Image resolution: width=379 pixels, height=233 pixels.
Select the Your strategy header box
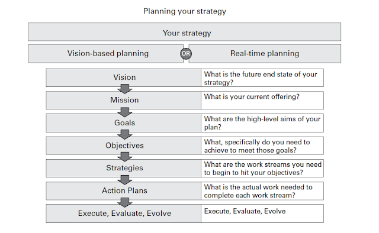coord(184,32)
